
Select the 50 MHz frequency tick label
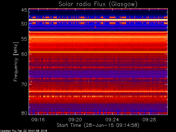pos(24,24)
